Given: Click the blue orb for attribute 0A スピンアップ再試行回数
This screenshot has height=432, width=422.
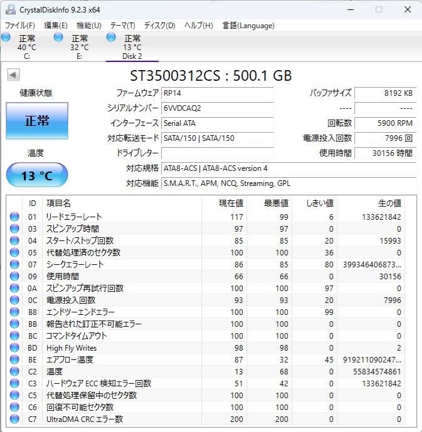Looking at the screenshot, I should [14, 288].
